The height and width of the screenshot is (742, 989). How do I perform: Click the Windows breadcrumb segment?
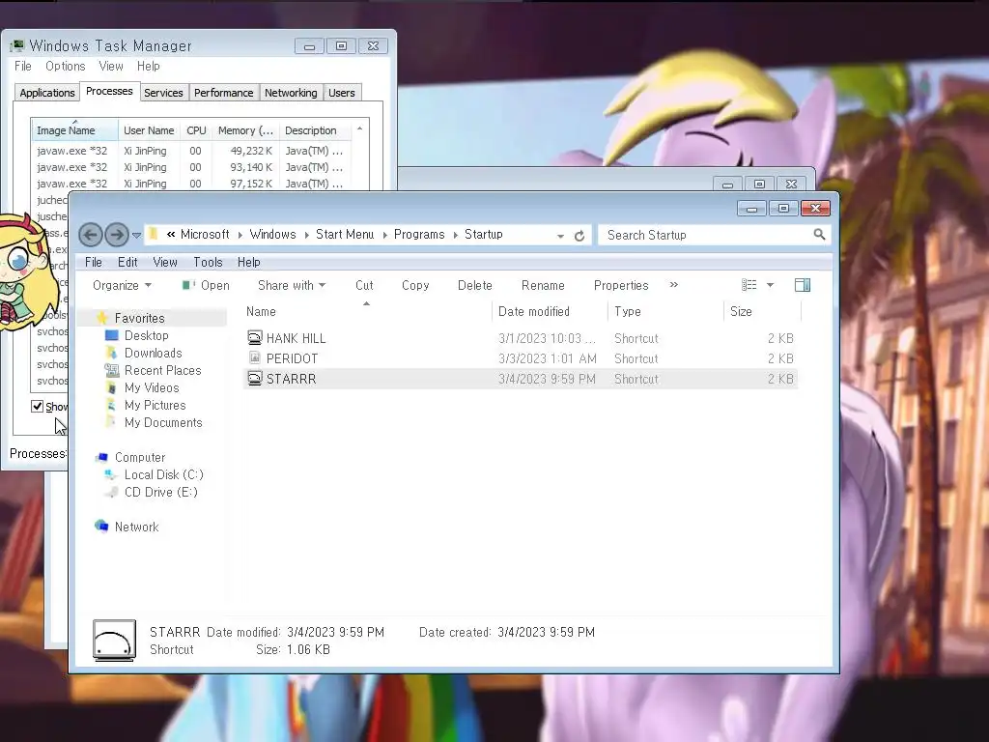tap(272, 234)
